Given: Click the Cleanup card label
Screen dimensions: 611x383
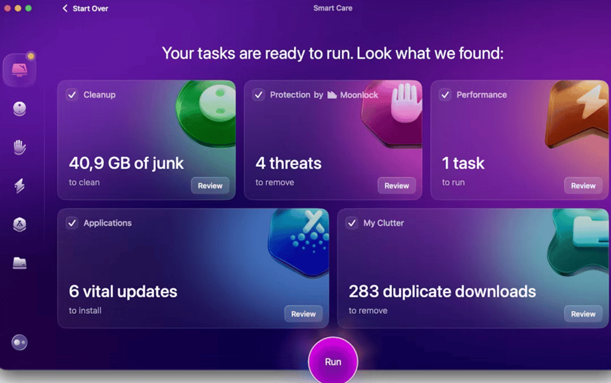Looking at the screenshot, I should pyautogui.click(x=99, y=95).
